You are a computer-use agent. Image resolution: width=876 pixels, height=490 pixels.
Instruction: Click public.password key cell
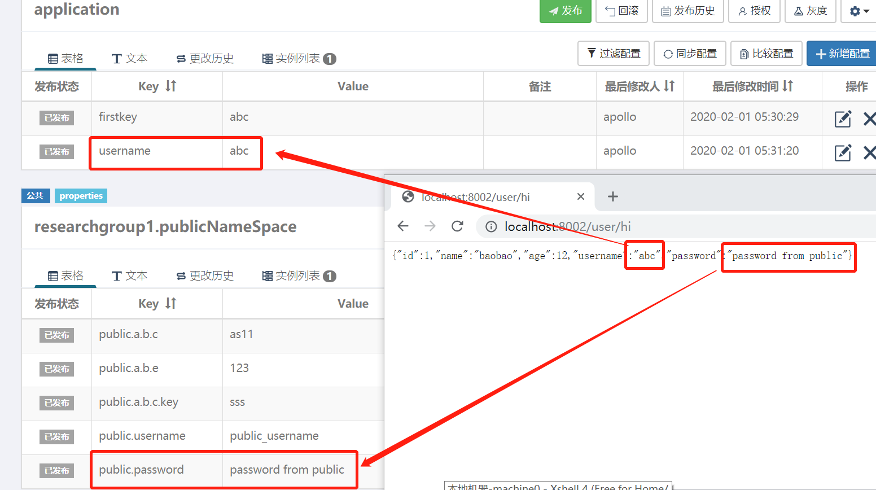[157, 471]
